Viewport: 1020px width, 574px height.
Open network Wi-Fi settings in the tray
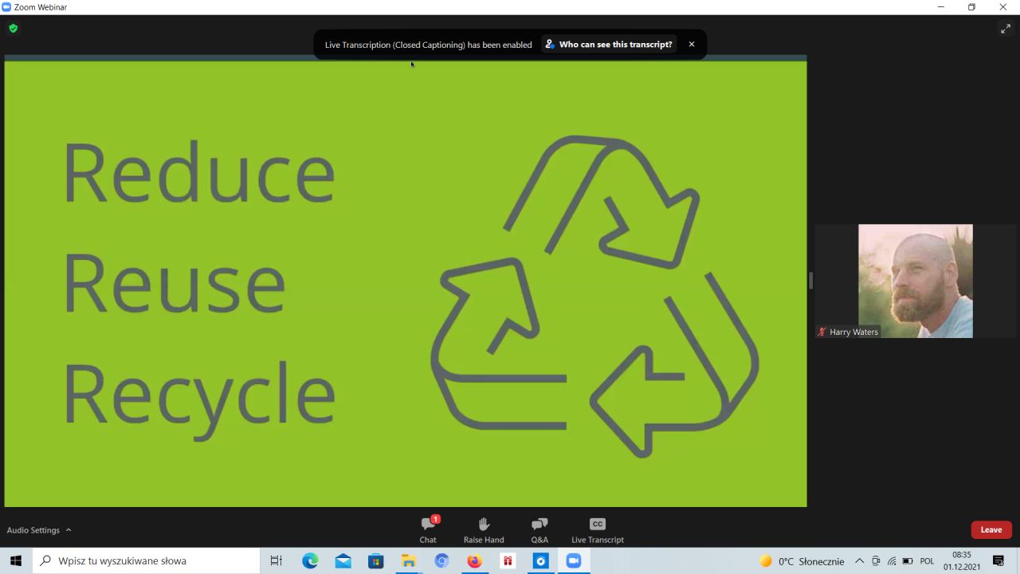892,561
